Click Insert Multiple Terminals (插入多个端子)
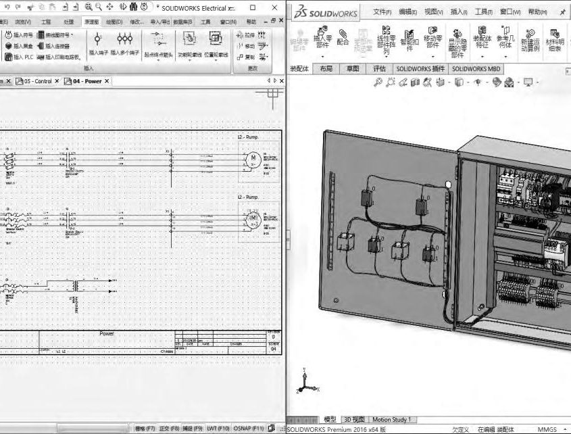The width and height of the screenshot is (571, 434). point(124,44)
